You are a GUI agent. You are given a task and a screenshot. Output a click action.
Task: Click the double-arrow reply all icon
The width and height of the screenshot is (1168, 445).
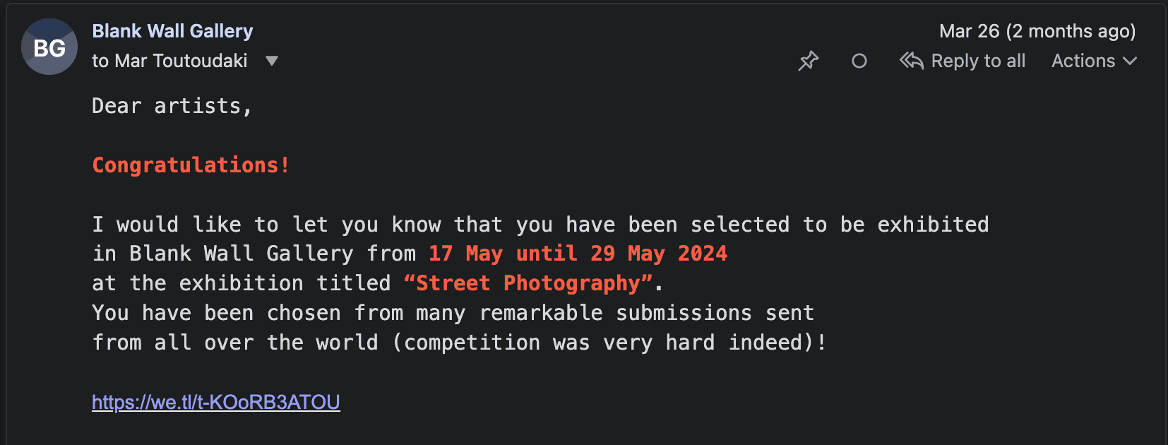click(x=911, y=61)
